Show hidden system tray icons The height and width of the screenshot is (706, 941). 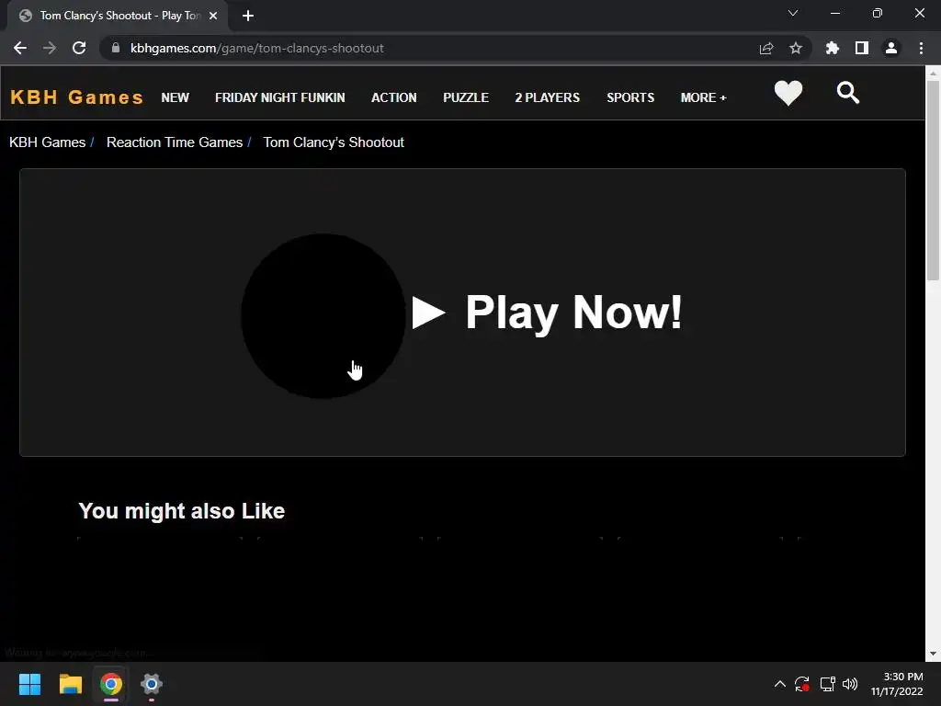click(x=779, y=684)
